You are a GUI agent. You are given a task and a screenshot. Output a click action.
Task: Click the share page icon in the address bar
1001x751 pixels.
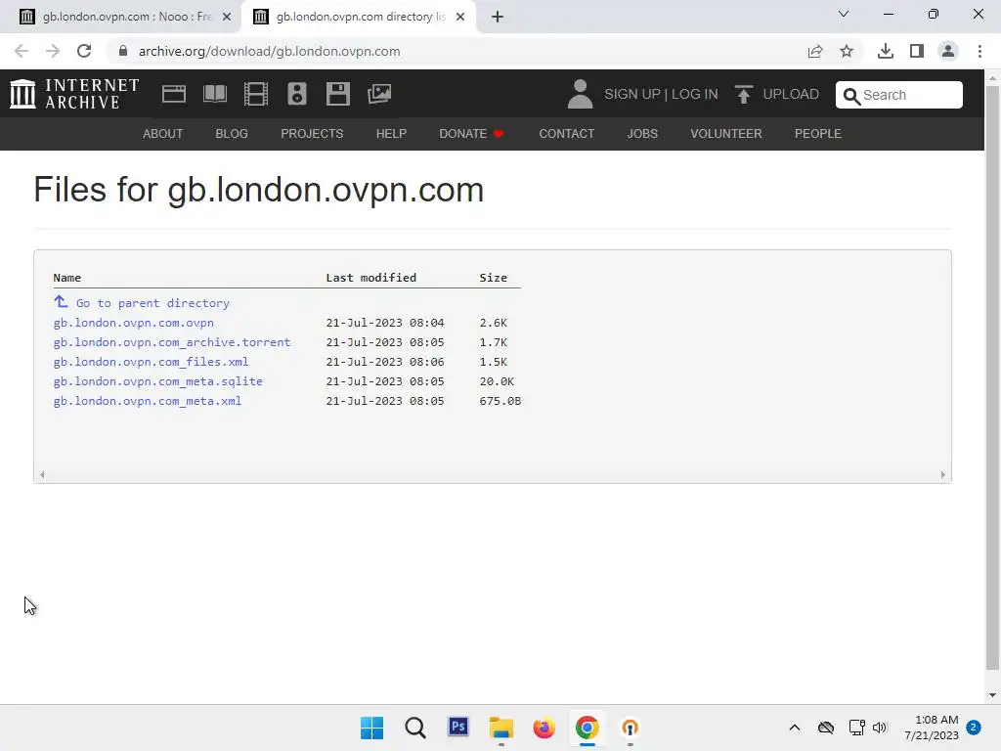pos(815,51)
